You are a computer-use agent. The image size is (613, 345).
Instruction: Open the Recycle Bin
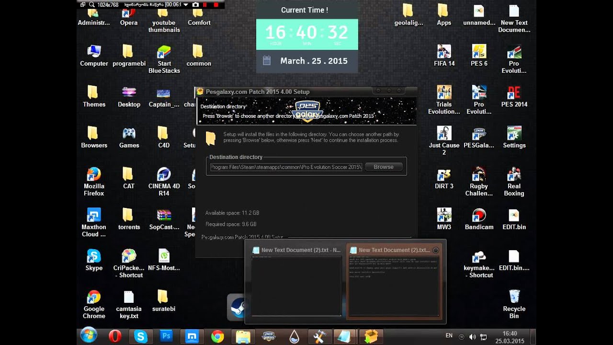[514, 305]
